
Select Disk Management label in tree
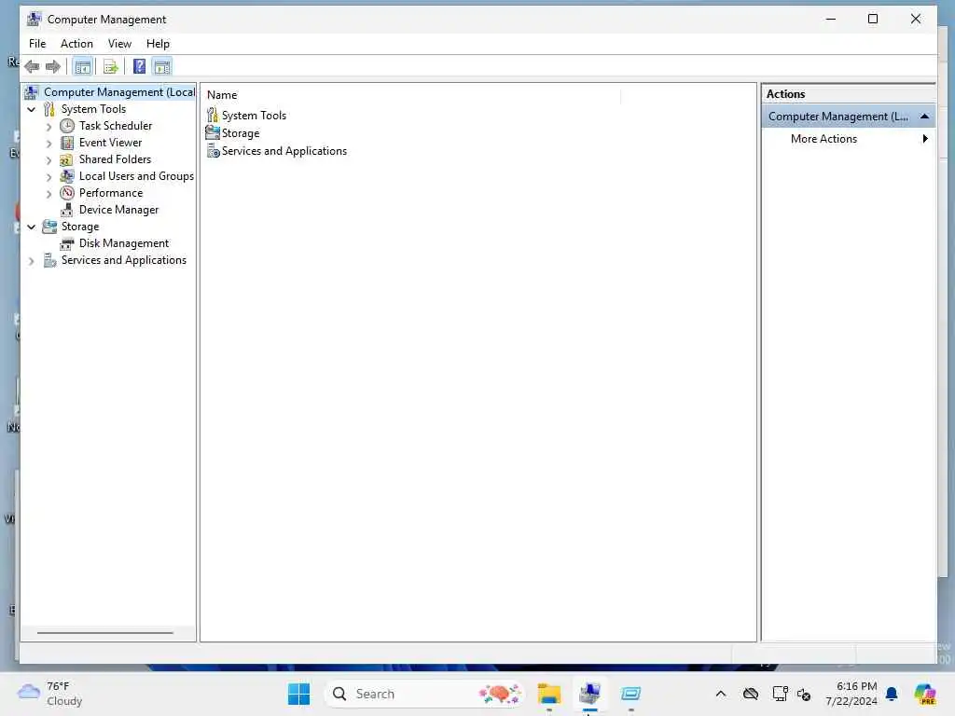coord(124,243)
